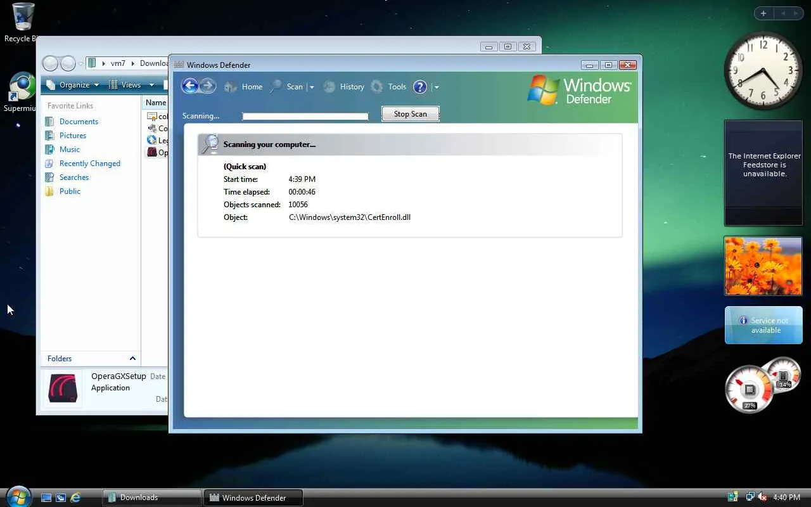Open the Recycle Bin desktop icon
Image resolution: width=811 pixels, height=507 pixels.
coord(22,23)
